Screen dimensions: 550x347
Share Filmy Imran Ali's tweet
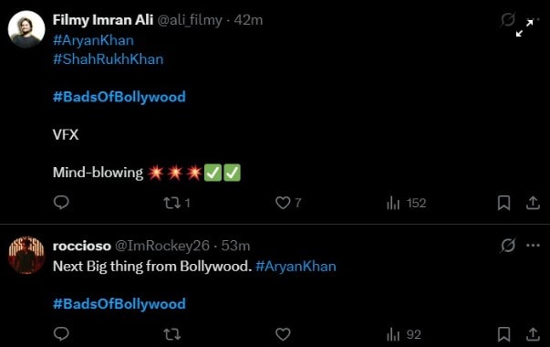[533, 203]
